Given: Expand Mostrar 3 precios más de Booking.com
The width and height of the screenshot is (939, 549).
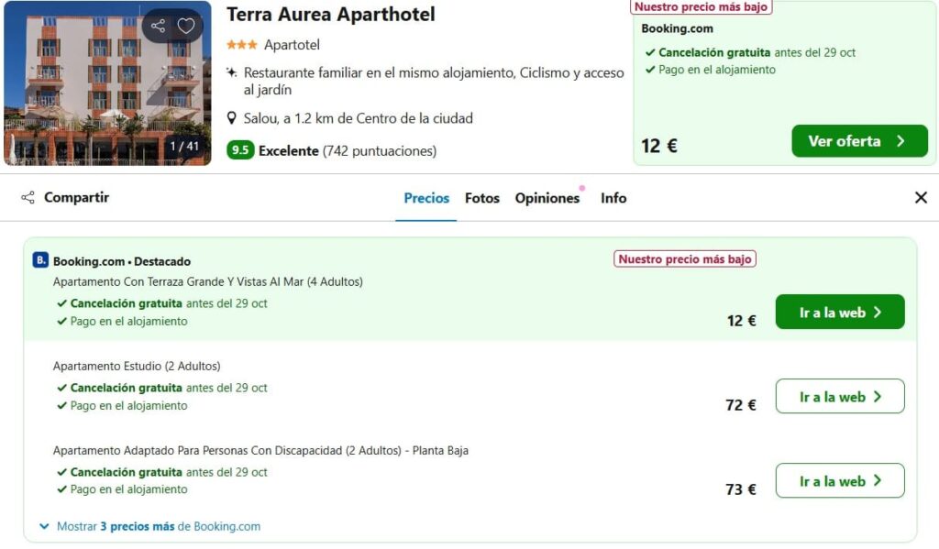Looking at the screenshot, I should (x=159, y=526).
